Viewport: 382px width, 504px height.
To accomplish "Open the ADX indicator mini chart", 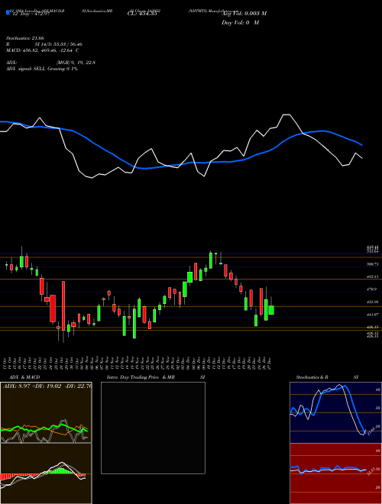I will pos(46,412).
